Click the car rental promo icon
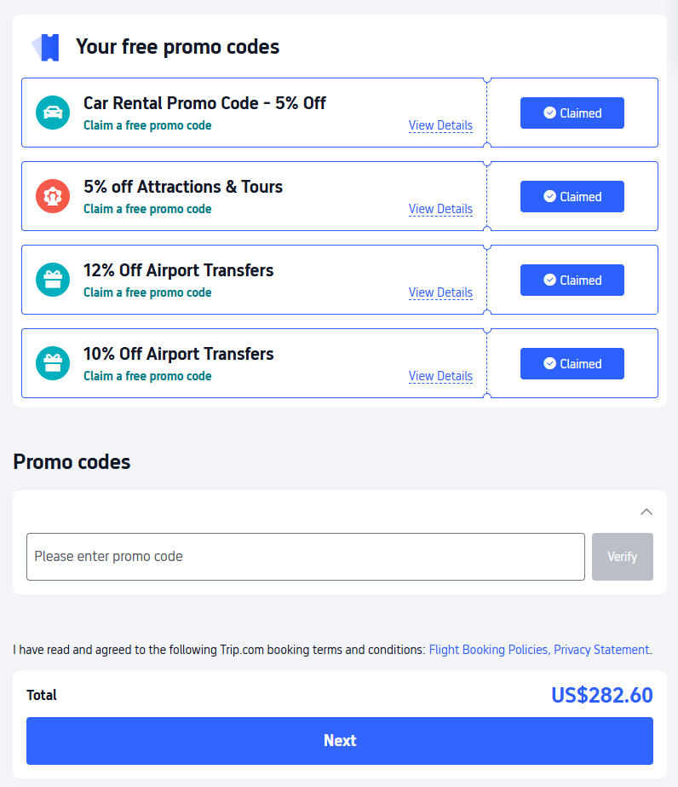 53,113
